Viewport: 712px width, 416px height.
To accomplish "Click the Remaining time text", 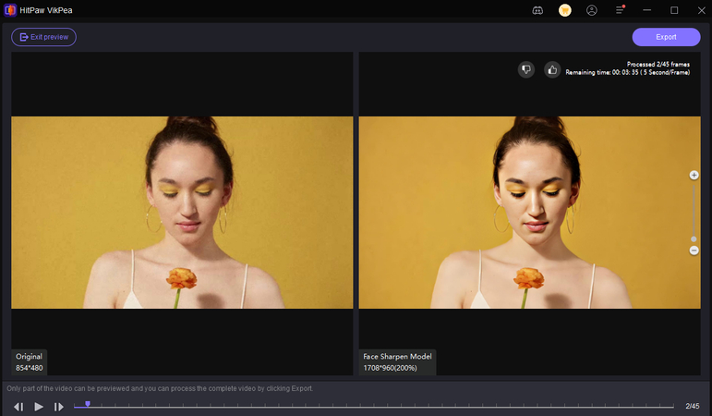I will click(x=628, y=72).
